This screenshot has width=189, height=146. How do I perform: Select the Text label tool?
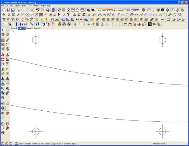[7, 74]
